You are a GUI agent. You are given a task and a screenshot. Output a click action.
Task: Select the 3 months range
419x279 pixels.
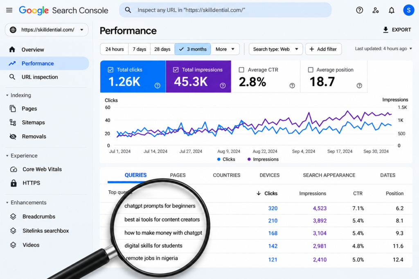[193, 49]
